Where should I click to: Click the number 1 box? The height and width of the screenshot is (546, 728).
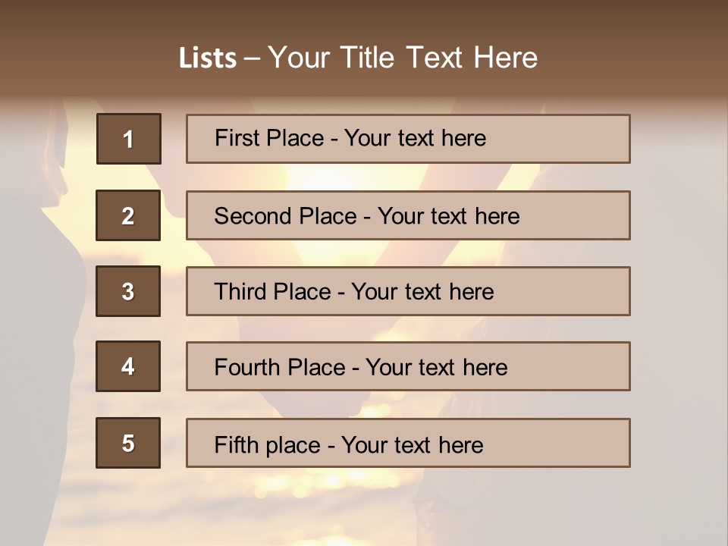pyautogui.click(x=129, y=139)
